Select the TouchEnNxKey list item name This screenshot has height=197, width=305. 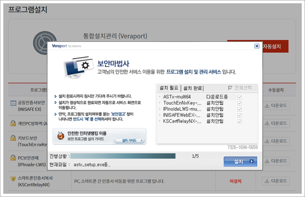[x=182, y=103]
